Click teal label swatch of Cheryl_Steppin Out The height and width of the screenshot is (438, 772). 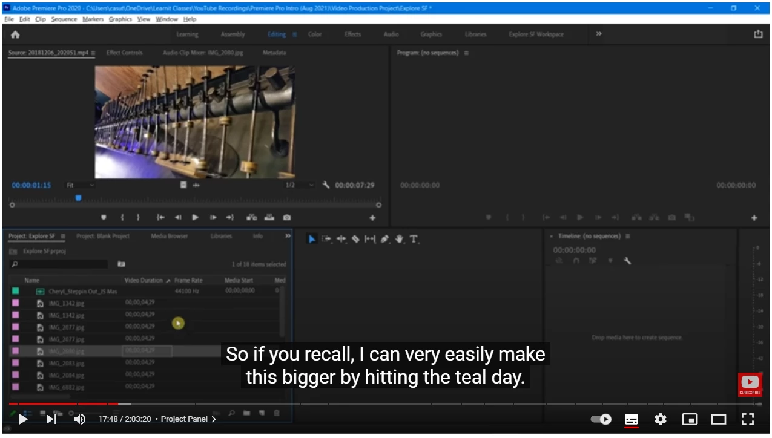(x=15, y=291)
